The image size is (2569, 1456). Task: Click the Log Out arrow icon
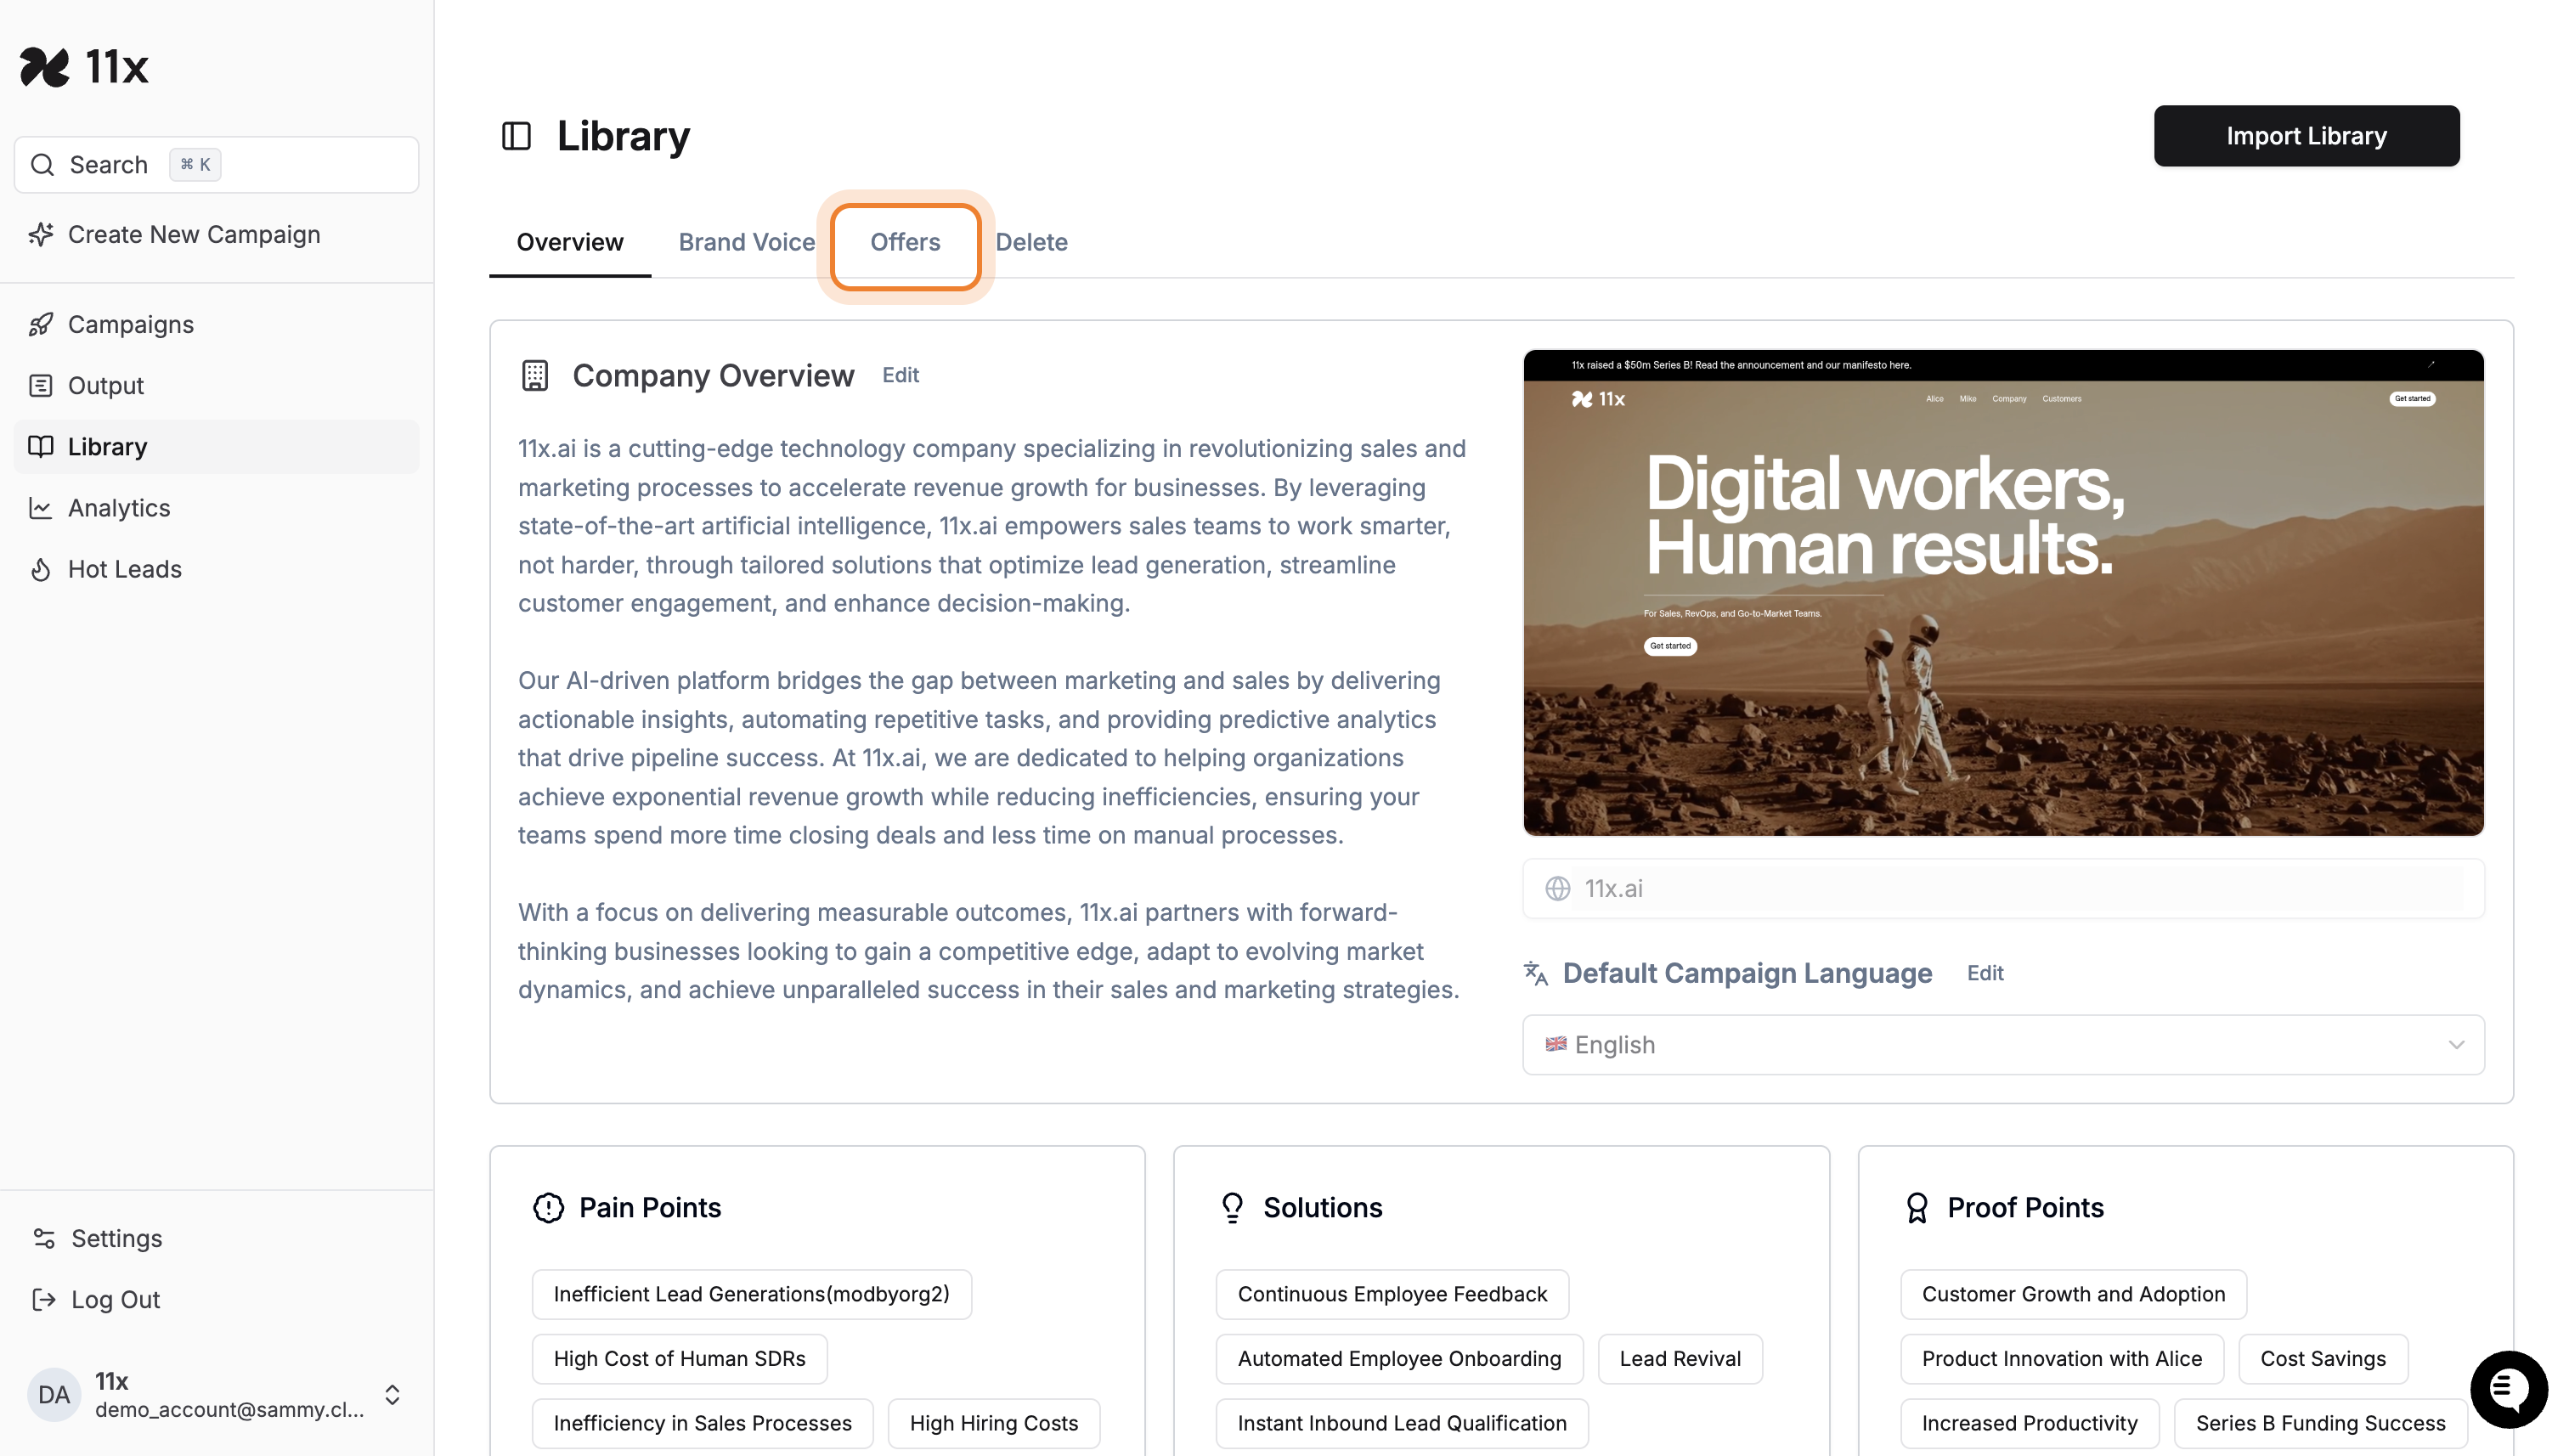click(x=44, y=1299)
